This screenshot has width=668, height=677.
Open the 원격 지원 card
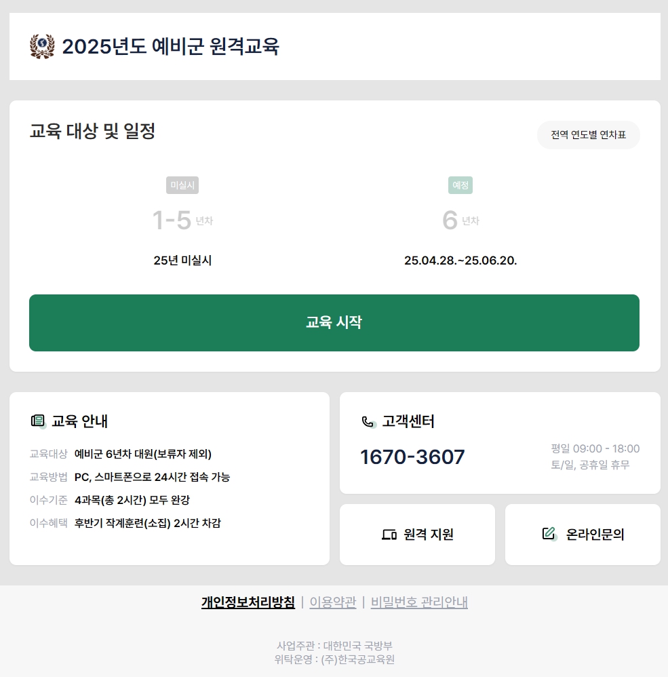[417, 534]
